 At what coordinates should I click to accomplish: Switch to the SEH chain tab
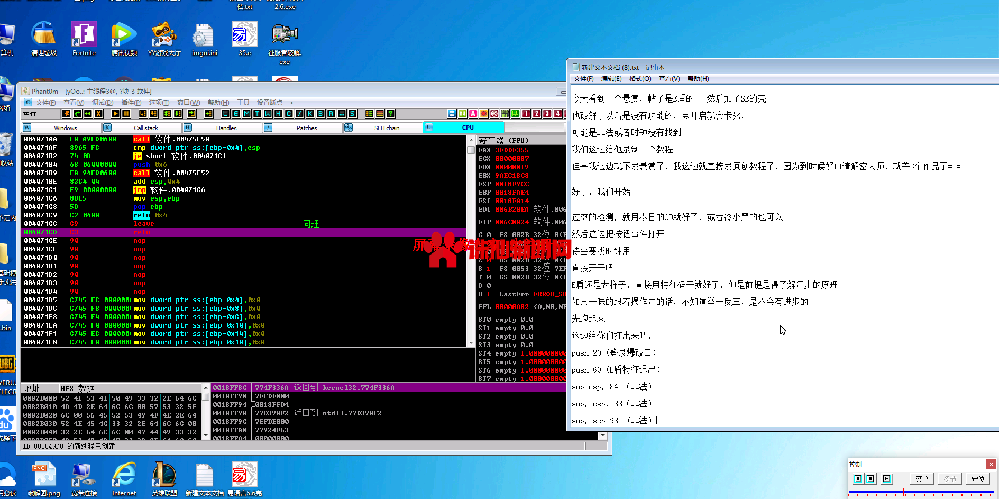click(x=383, y=128)
